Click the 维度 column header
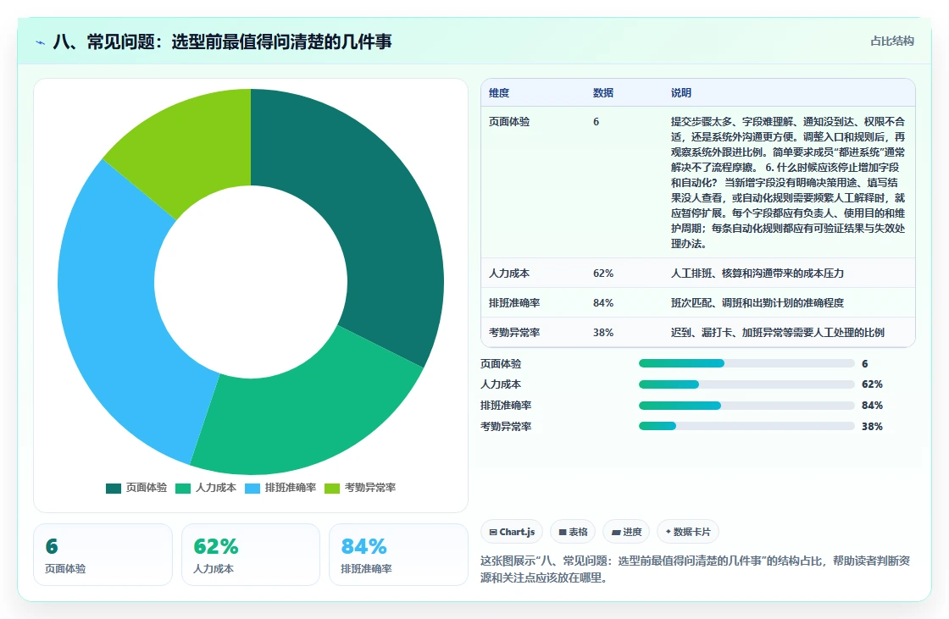Viewport: 949px width, 619px height. point(499,92)
